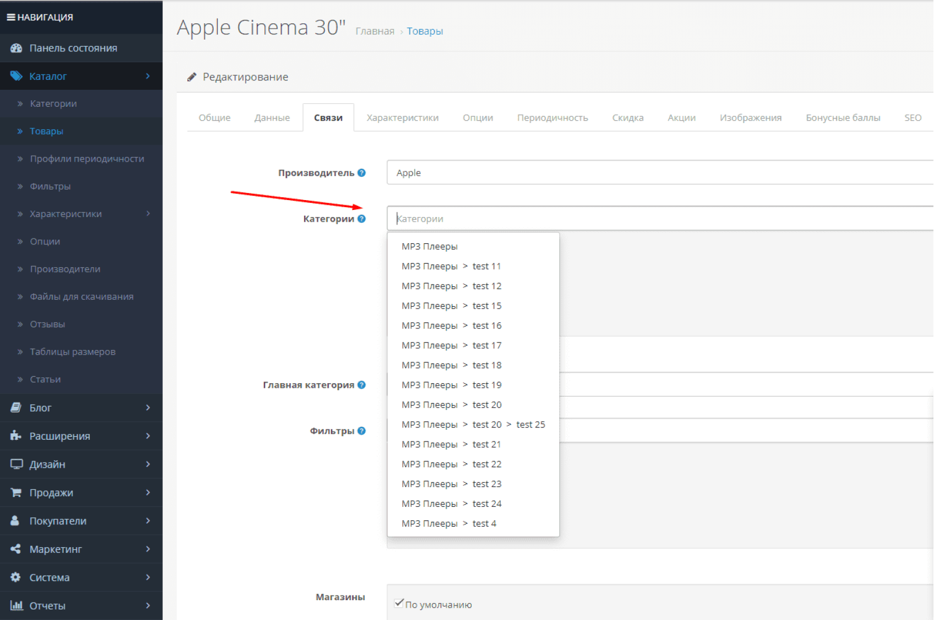Switch to the Общие tab

pyautogui.click(x=214, y=118)
